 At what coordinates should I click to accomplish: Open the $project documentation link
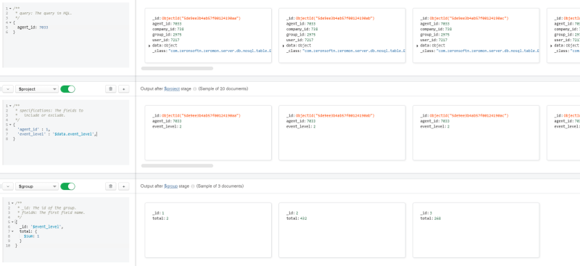tap(172, 89)
